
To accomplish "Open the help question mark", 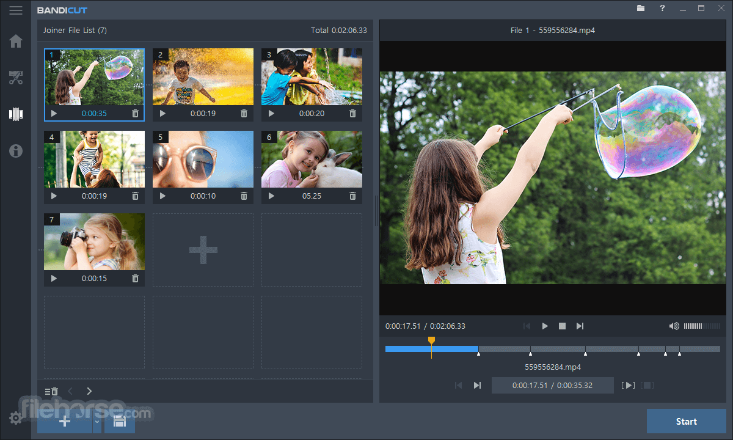I will [x=662, y=9].
